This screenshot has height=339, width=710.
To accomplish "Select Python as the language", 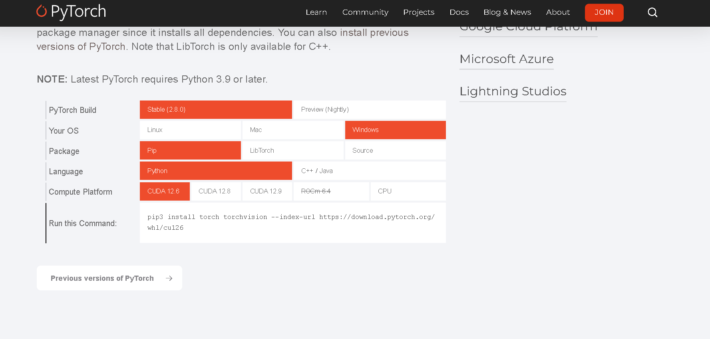I will [216, 171].
